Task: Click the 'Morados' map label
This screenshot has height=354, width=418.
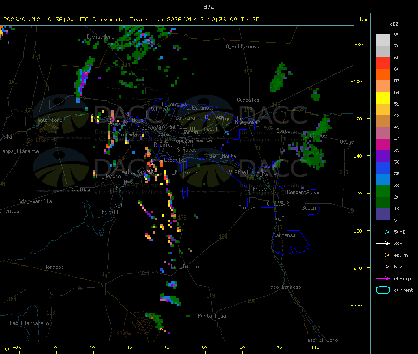Action: click(x=54, y=267)
